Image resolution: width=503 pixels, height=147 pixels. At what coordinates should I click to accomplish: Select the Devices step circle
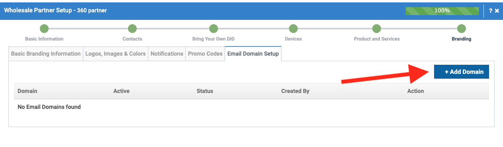tap(293, 29)
